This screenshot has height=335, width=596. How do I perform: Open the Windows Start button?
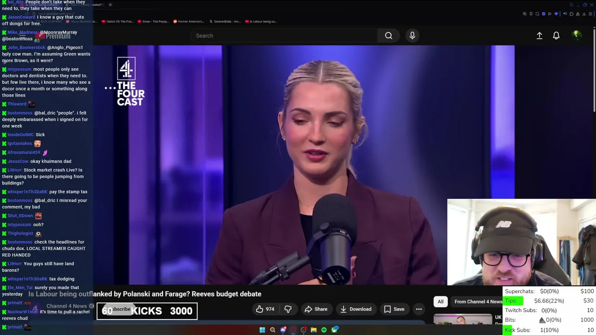pos(262,330)
